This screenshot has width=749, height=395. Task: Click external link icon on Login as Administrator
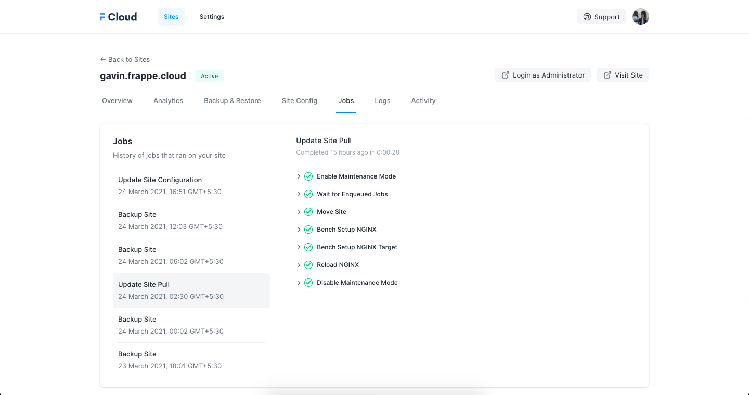505,75
